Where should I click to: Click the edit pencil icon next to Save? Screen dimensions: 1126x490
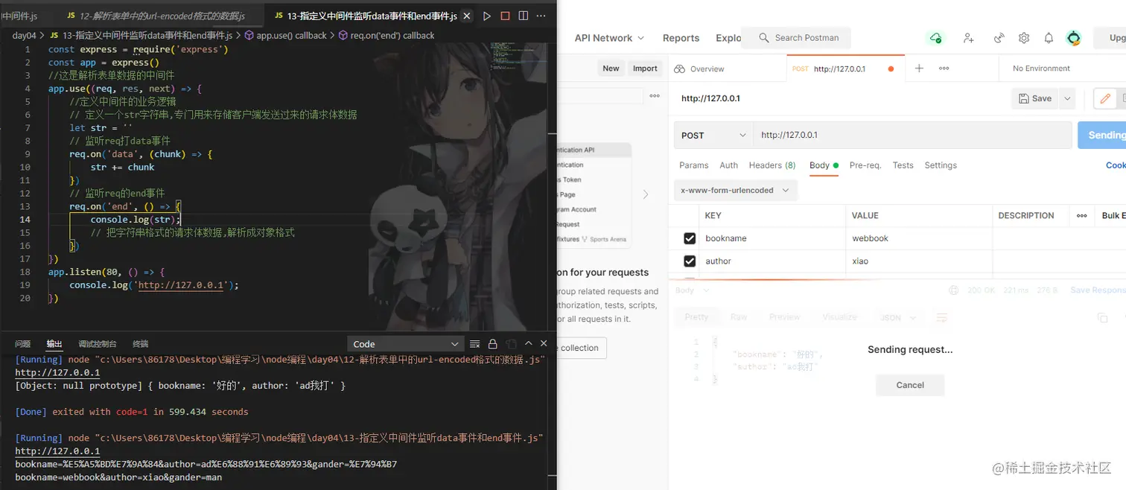[1105, 98]
